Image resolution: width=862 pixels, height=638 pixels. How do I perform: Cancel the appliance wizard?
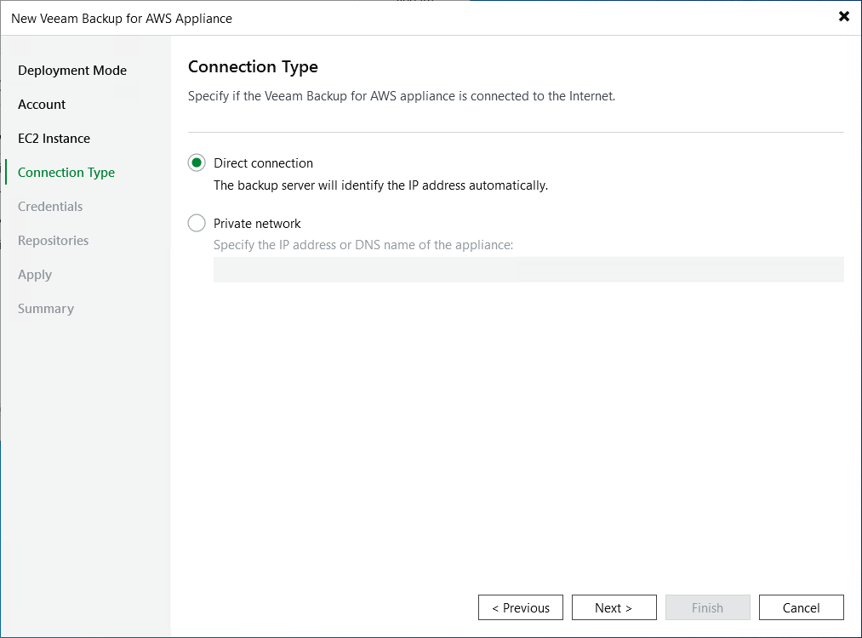(x=800, y=607)
